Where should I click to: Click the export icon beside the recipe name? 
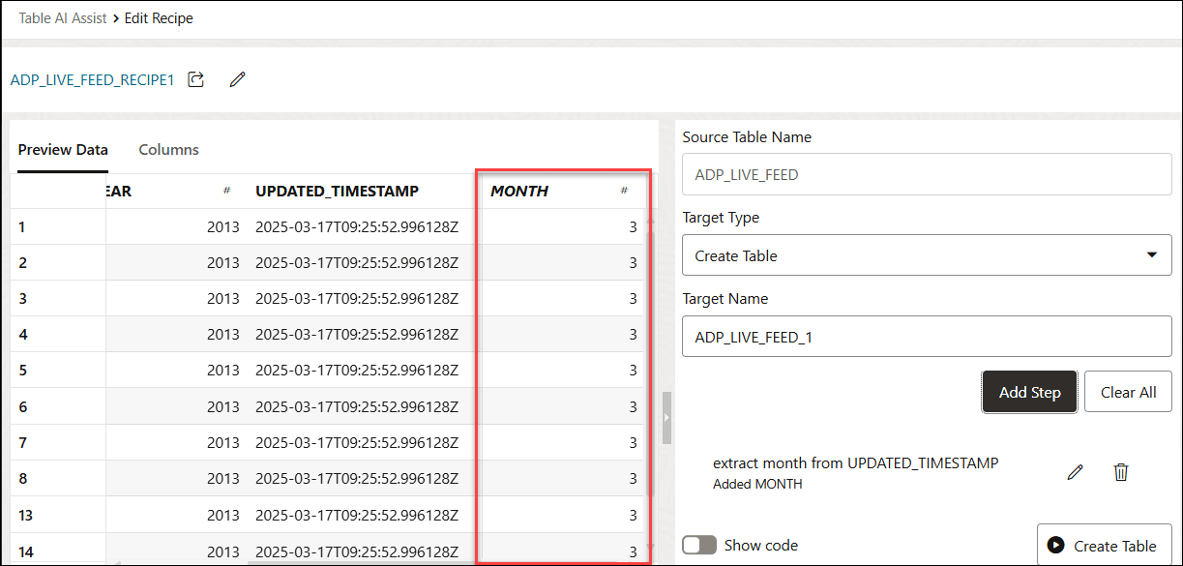pos(196,80)
